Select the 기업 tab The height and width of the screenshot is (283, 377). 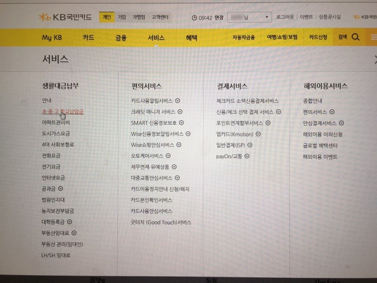point(122,17)
